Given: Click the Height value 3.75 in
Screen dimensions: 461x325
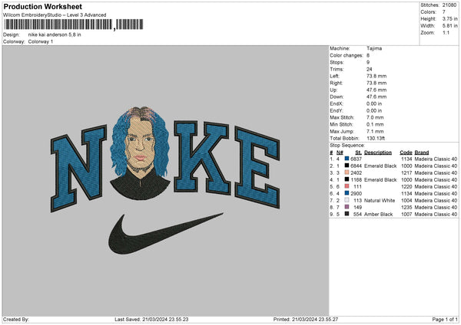Looking at the screenshot, I should [449, 18].
